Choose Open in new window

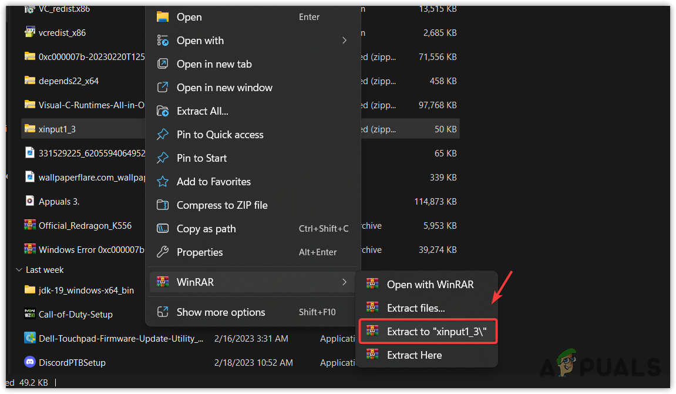pos(225,87)
